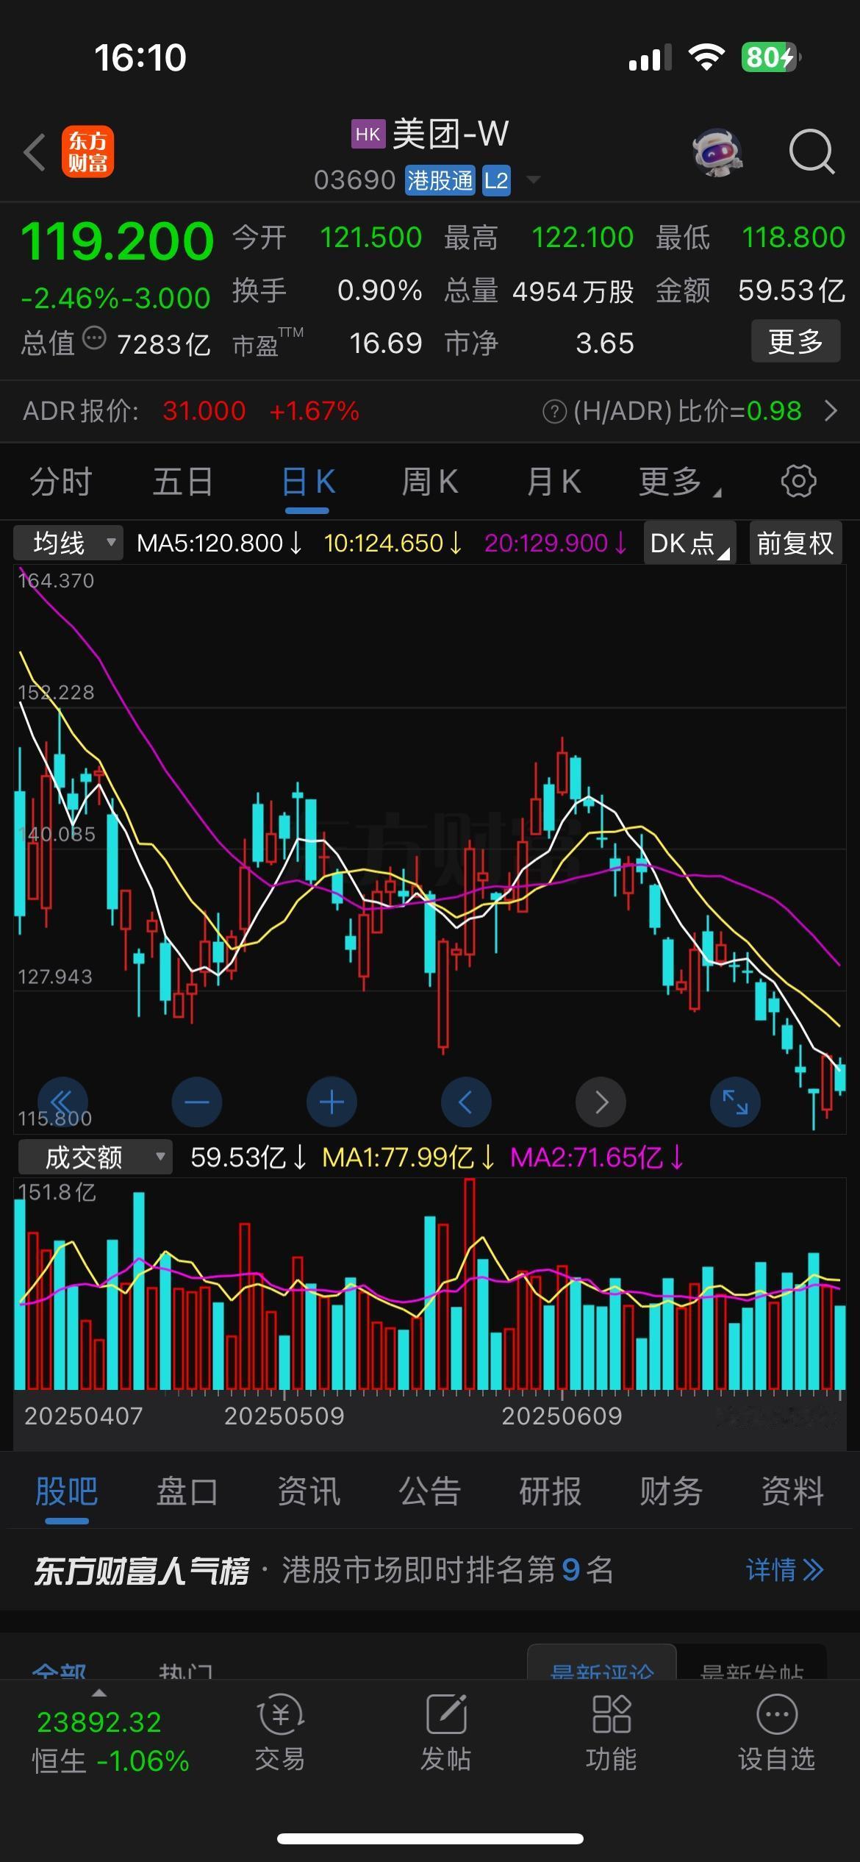Zoom in chart with plus button
Screen dimensions: 860x1862
332,1102
